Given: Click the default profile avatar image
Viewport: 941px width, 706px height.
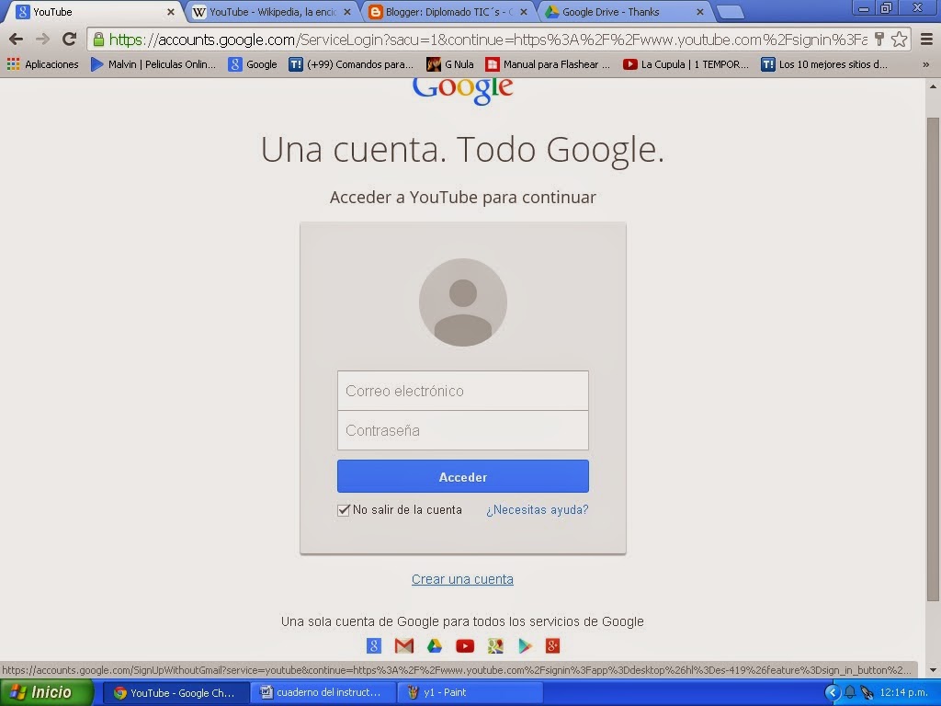Looking at the screenshot, I should (x=463, y=302).
